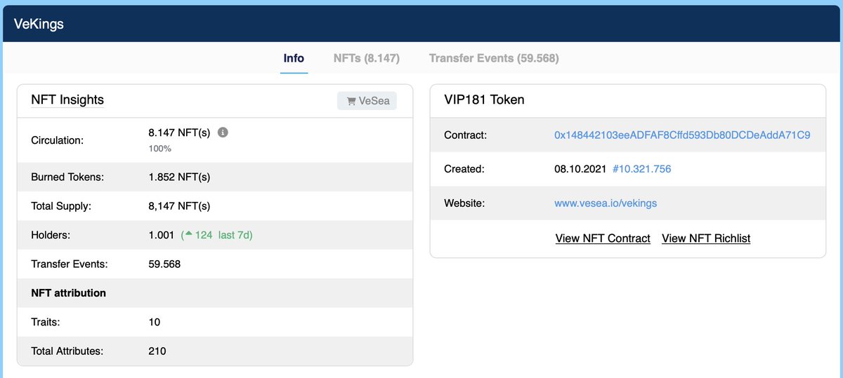The height and width of the screenshot is (378, 843).
Task: Select the 1.852 NFT(s) burned value
Action: click(179, 177)
